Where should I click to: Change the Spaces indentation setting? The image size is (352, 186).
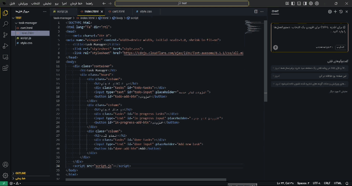click(303, 183)
